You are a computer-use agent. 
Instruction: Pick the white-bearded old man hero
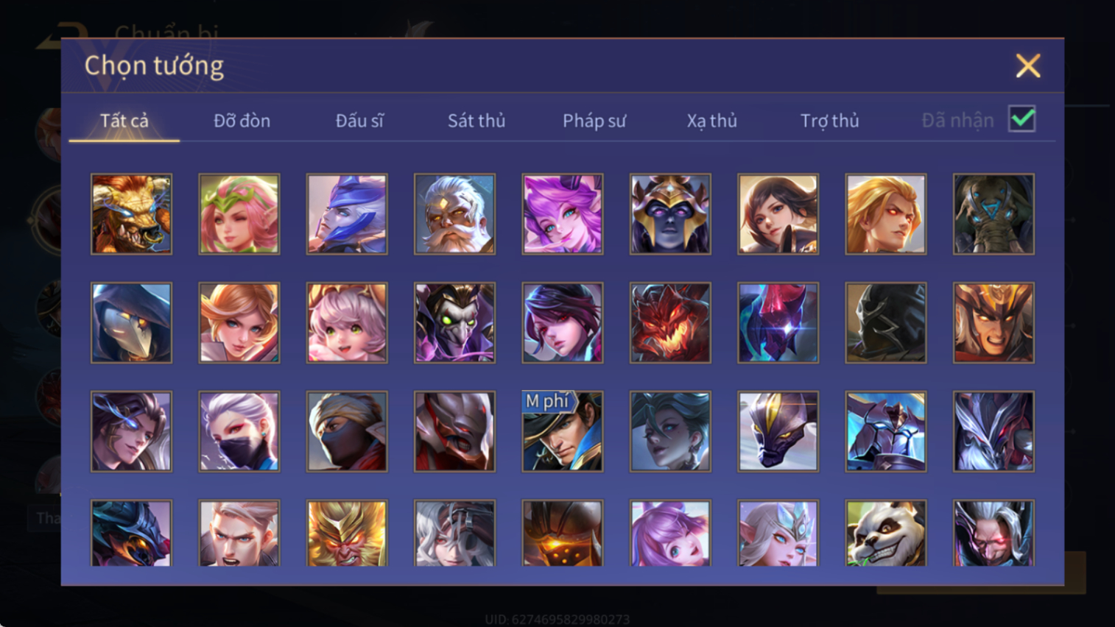[454, 214]
